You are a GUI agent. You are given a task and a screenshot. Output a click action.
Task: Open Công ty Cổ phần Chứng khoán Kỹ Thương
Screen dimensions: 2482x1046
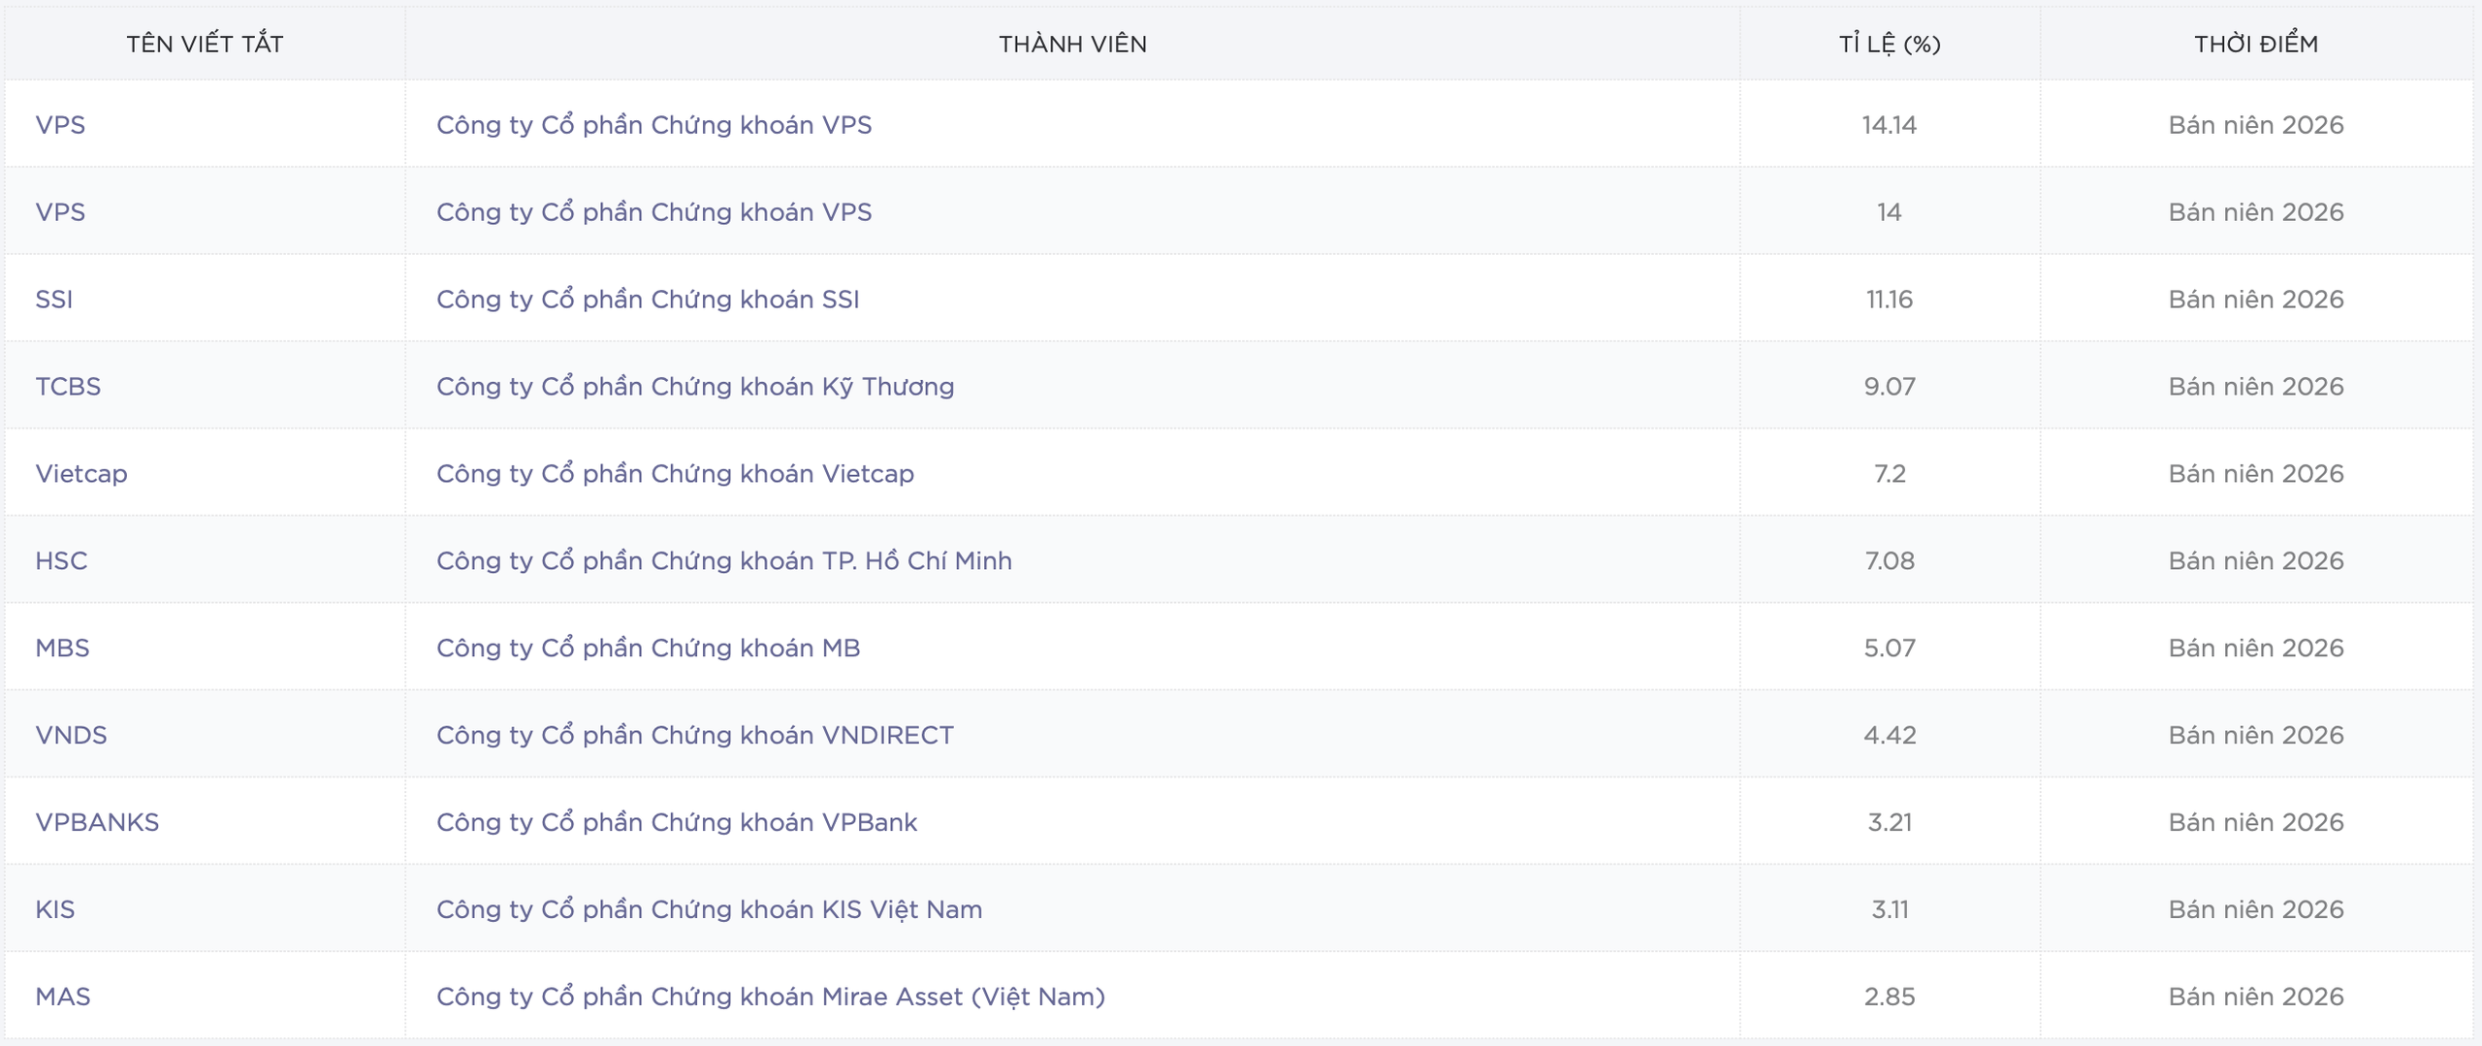coord(695,386)
